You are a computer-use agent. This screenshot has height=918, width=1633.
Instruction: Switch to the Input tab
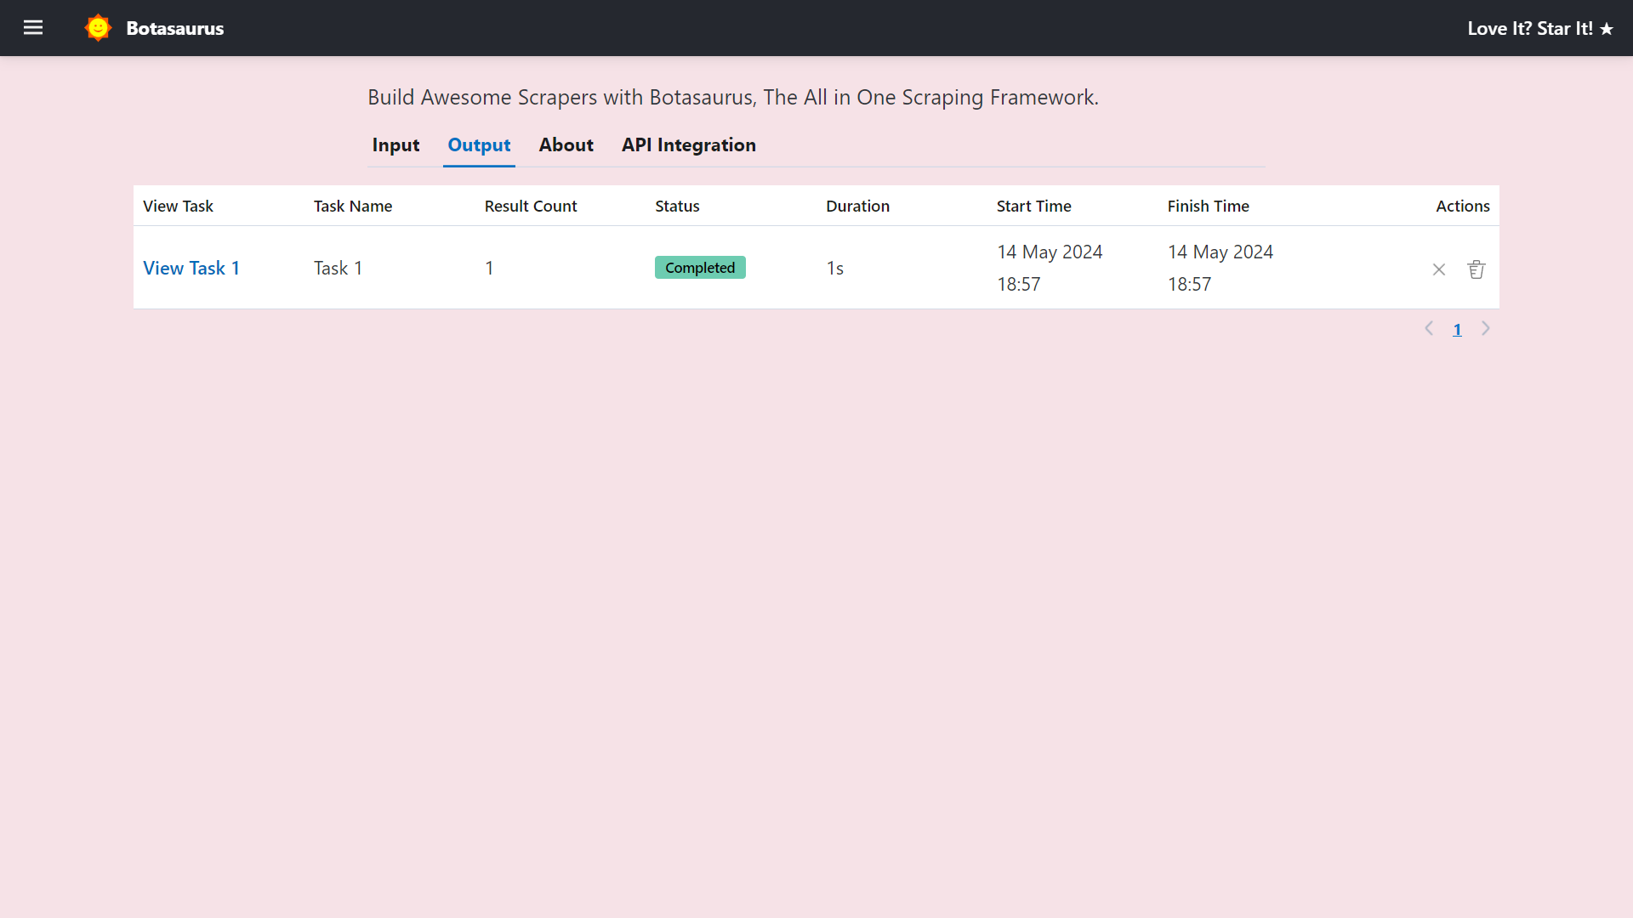[395, 144]
